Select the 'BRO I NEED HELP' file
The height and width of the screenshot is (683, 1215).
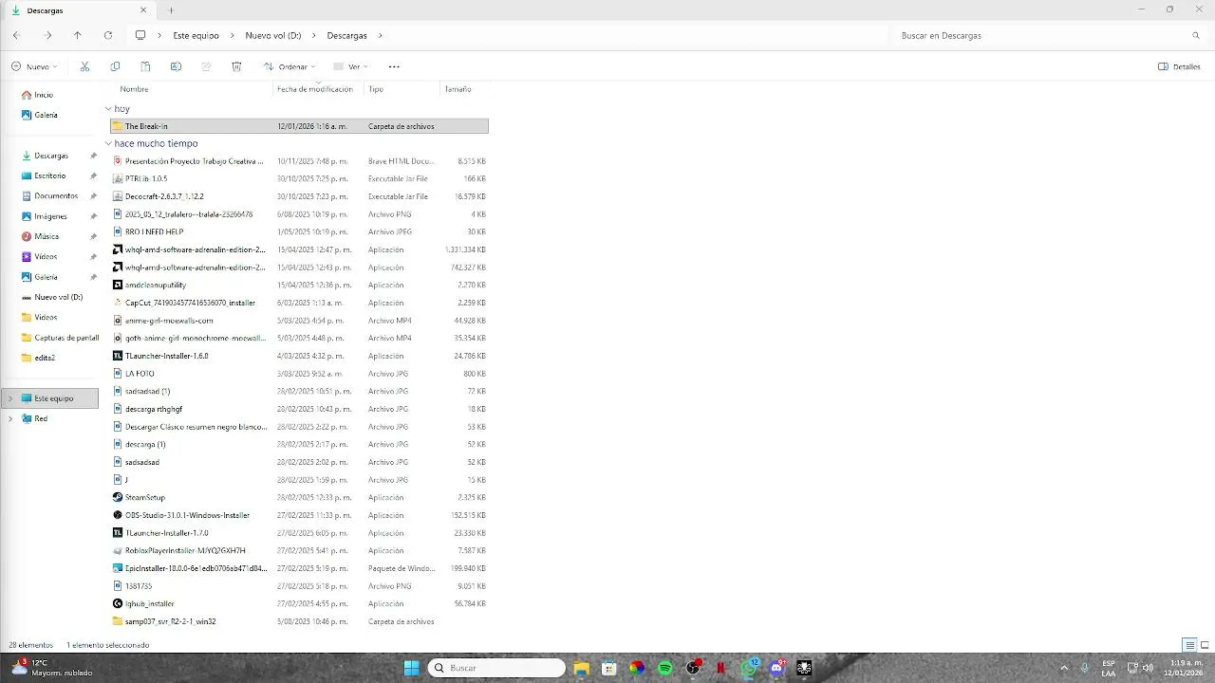[154, 231]
